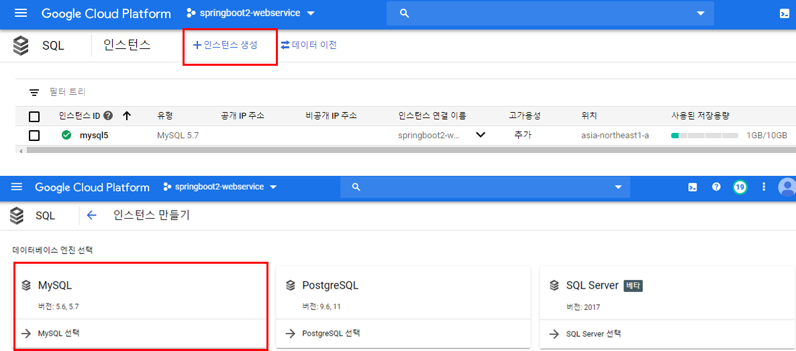Click the back arrow next to 인스턴스 만들기
796x351 pixels.
(x=91, y=215)
